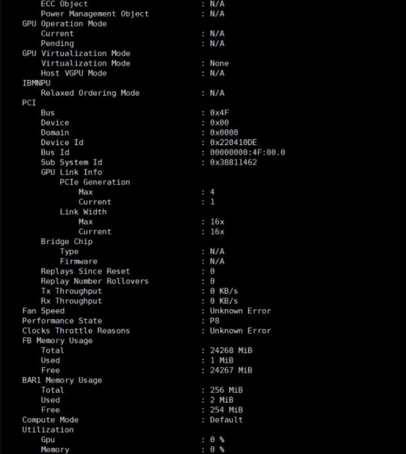The height and width of the screenshot is (454, 406).
Task: Click the Performance State value P8
Action: tap(215, 321)
